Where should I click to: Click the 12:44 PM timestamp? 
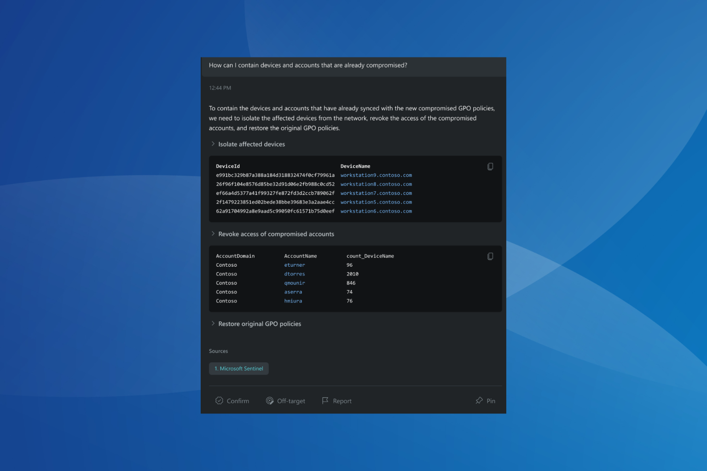tap(220, 88)
